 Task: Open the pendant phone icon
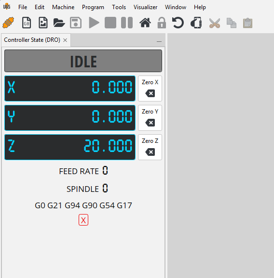click(x=196, y=23)
